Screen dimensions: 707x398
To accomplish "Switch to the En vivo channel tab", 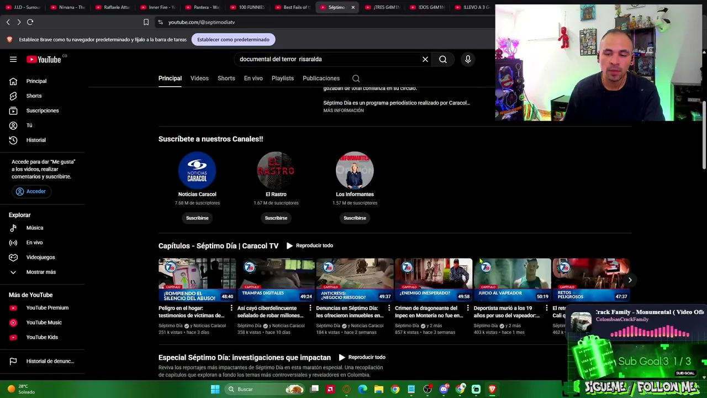I will tap(254, 78).
